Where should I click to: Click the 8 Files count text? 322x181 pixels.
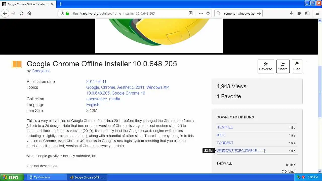pos(291,165)
